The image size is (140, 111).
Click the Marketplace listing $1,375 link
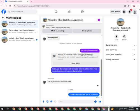pyautogui.click(x=58, y=27)
